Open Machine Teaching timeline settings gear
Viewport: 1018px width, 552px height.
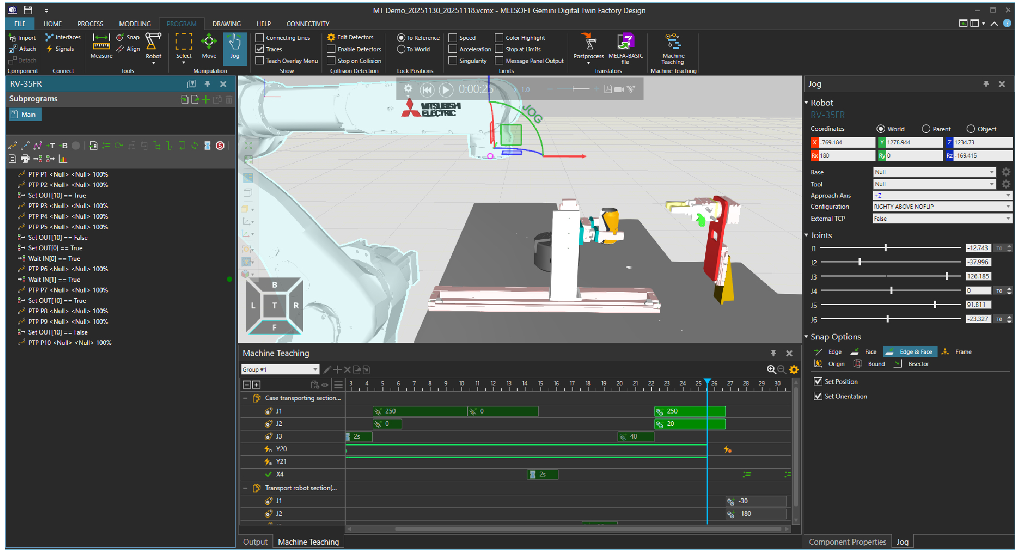coord(794,369)
